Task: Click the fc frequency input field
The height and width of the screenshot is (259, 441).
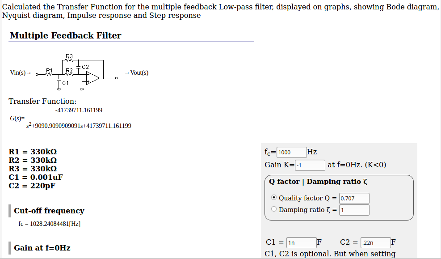Action: coord(292,152)
